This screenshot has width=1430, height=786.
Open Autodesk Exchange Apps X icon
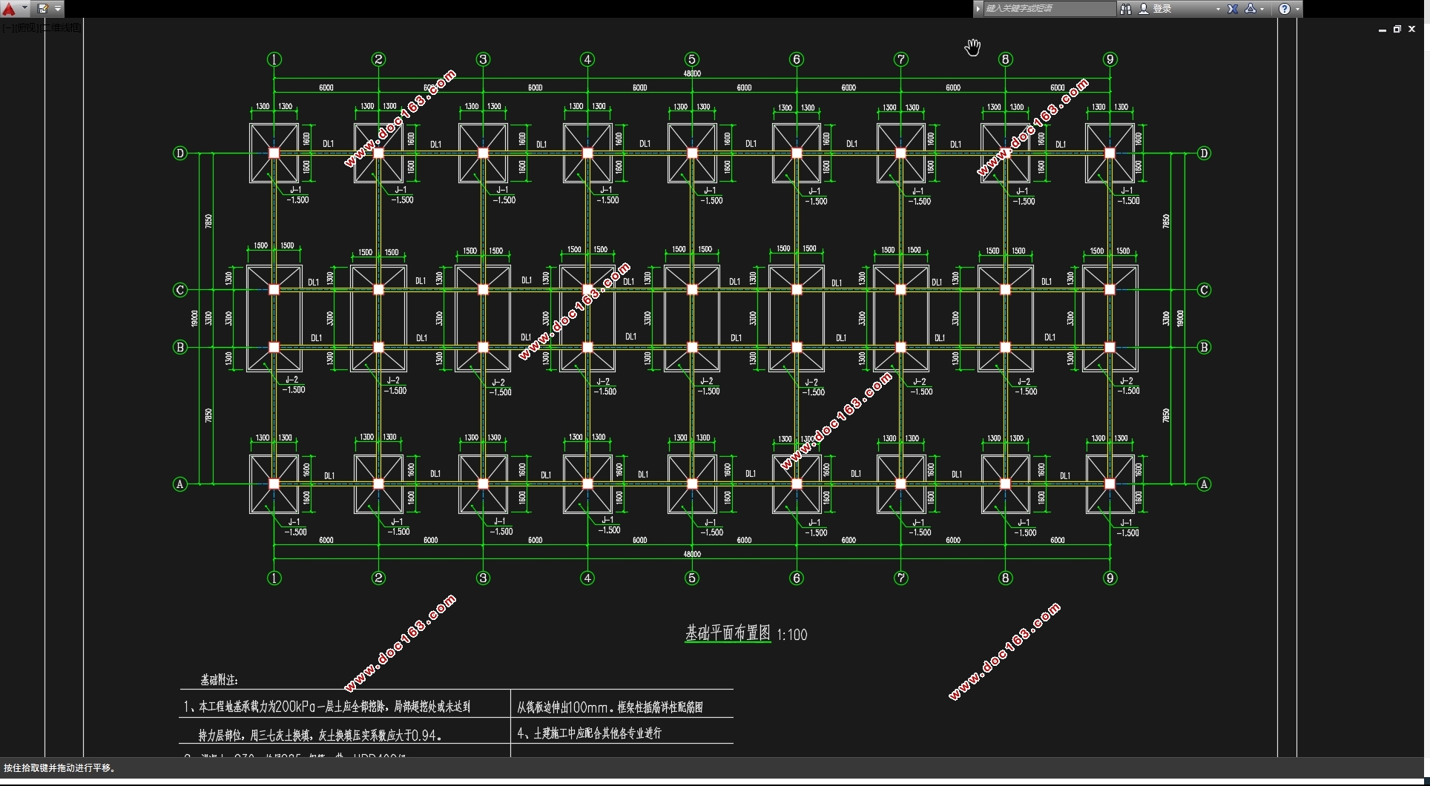tap(1233, 9)
